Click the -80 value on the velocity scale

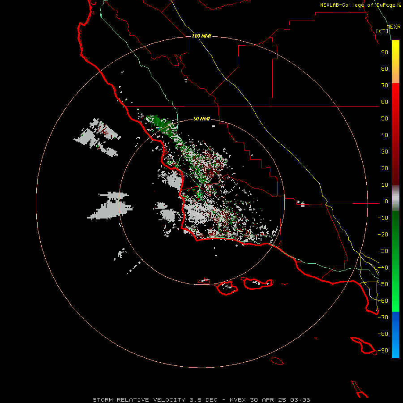tap(383, 334)
